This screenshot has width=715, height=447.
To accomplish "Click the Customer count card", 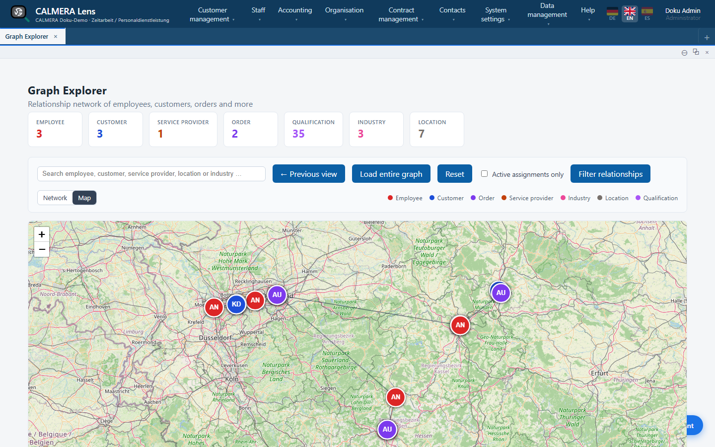I will (116, 129).
